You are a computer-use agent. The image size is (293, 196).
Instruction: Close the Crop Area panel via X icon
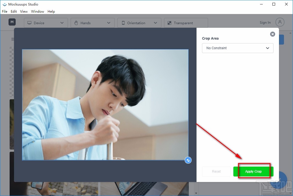(x=272, y=34)
